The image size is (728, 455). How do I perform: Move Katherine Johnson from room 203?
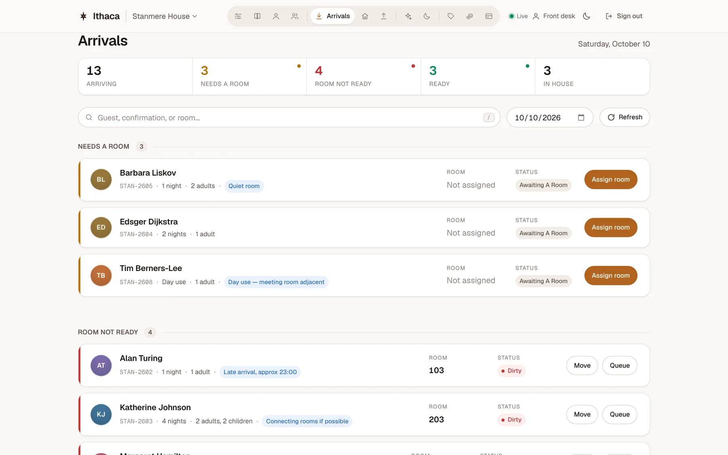tap(582, 415)
